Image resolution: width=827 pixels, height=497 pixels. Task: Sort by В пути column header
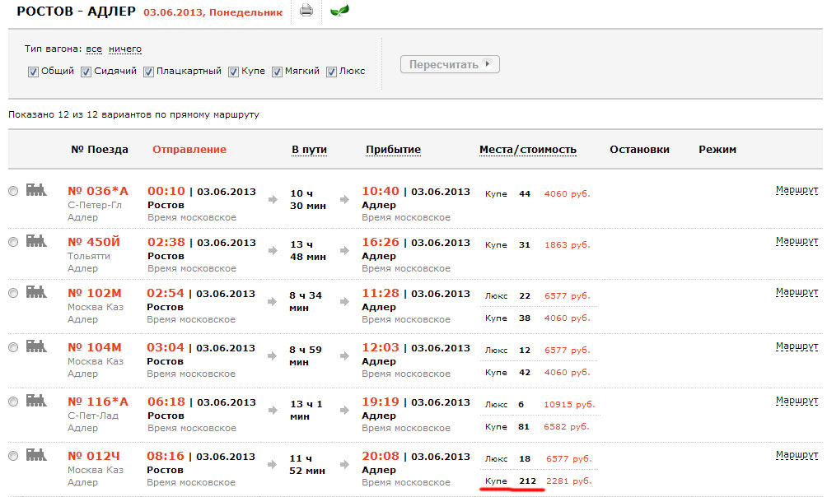pos(309,150)
